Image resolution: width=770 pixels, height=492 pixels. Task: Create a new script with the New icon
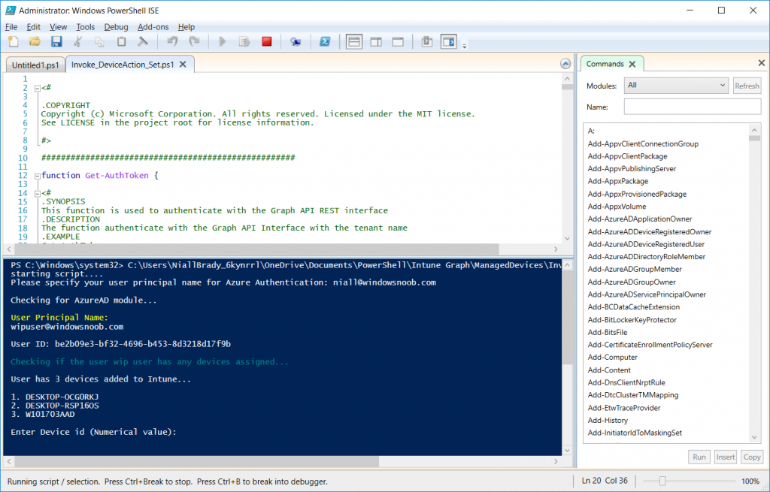(x=14, y=42)
